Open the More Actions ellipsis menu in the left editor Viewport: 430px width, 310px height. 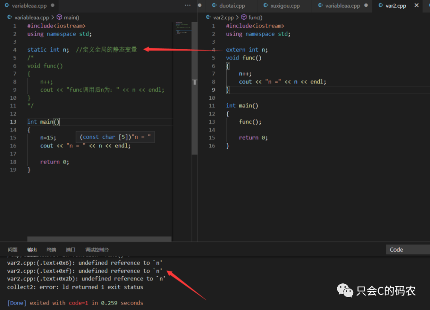tap(188, 5)
